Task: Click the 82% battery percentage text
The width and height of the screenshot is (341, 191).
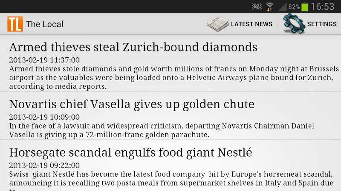Action: pyautogui.click(x=294, y=7)
